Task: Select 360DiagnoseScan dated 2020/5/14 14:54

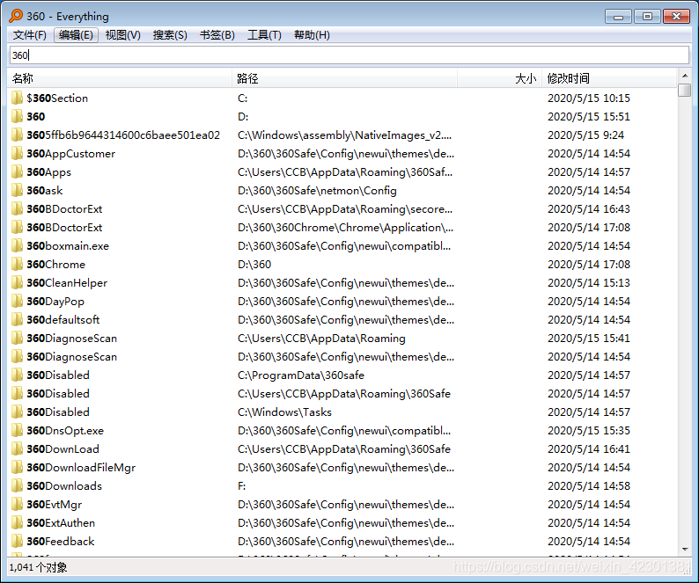Action: click(72, 357)
